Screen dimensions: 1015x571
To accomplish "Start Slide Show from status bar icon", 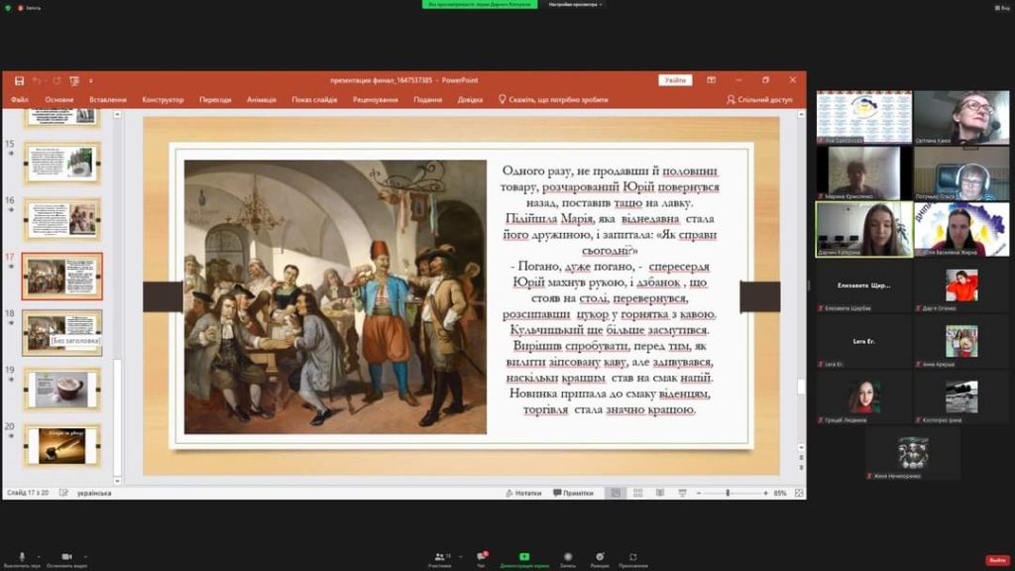I will point(682,494).
